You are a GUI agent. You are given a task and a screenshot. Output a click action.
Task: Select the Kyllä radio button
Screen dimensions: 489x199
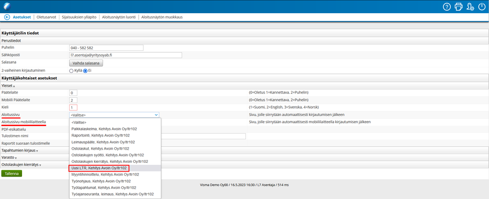click(x=71, y=71)
